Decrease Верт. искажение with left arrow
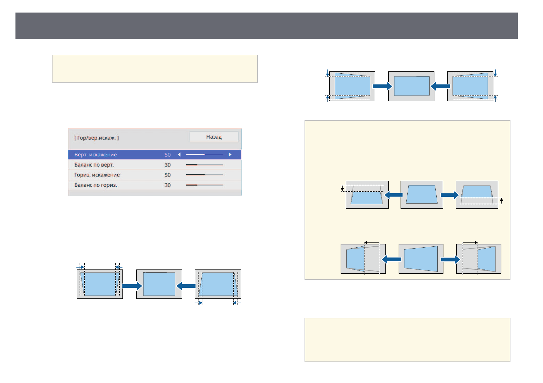 [x=179, y=155]
